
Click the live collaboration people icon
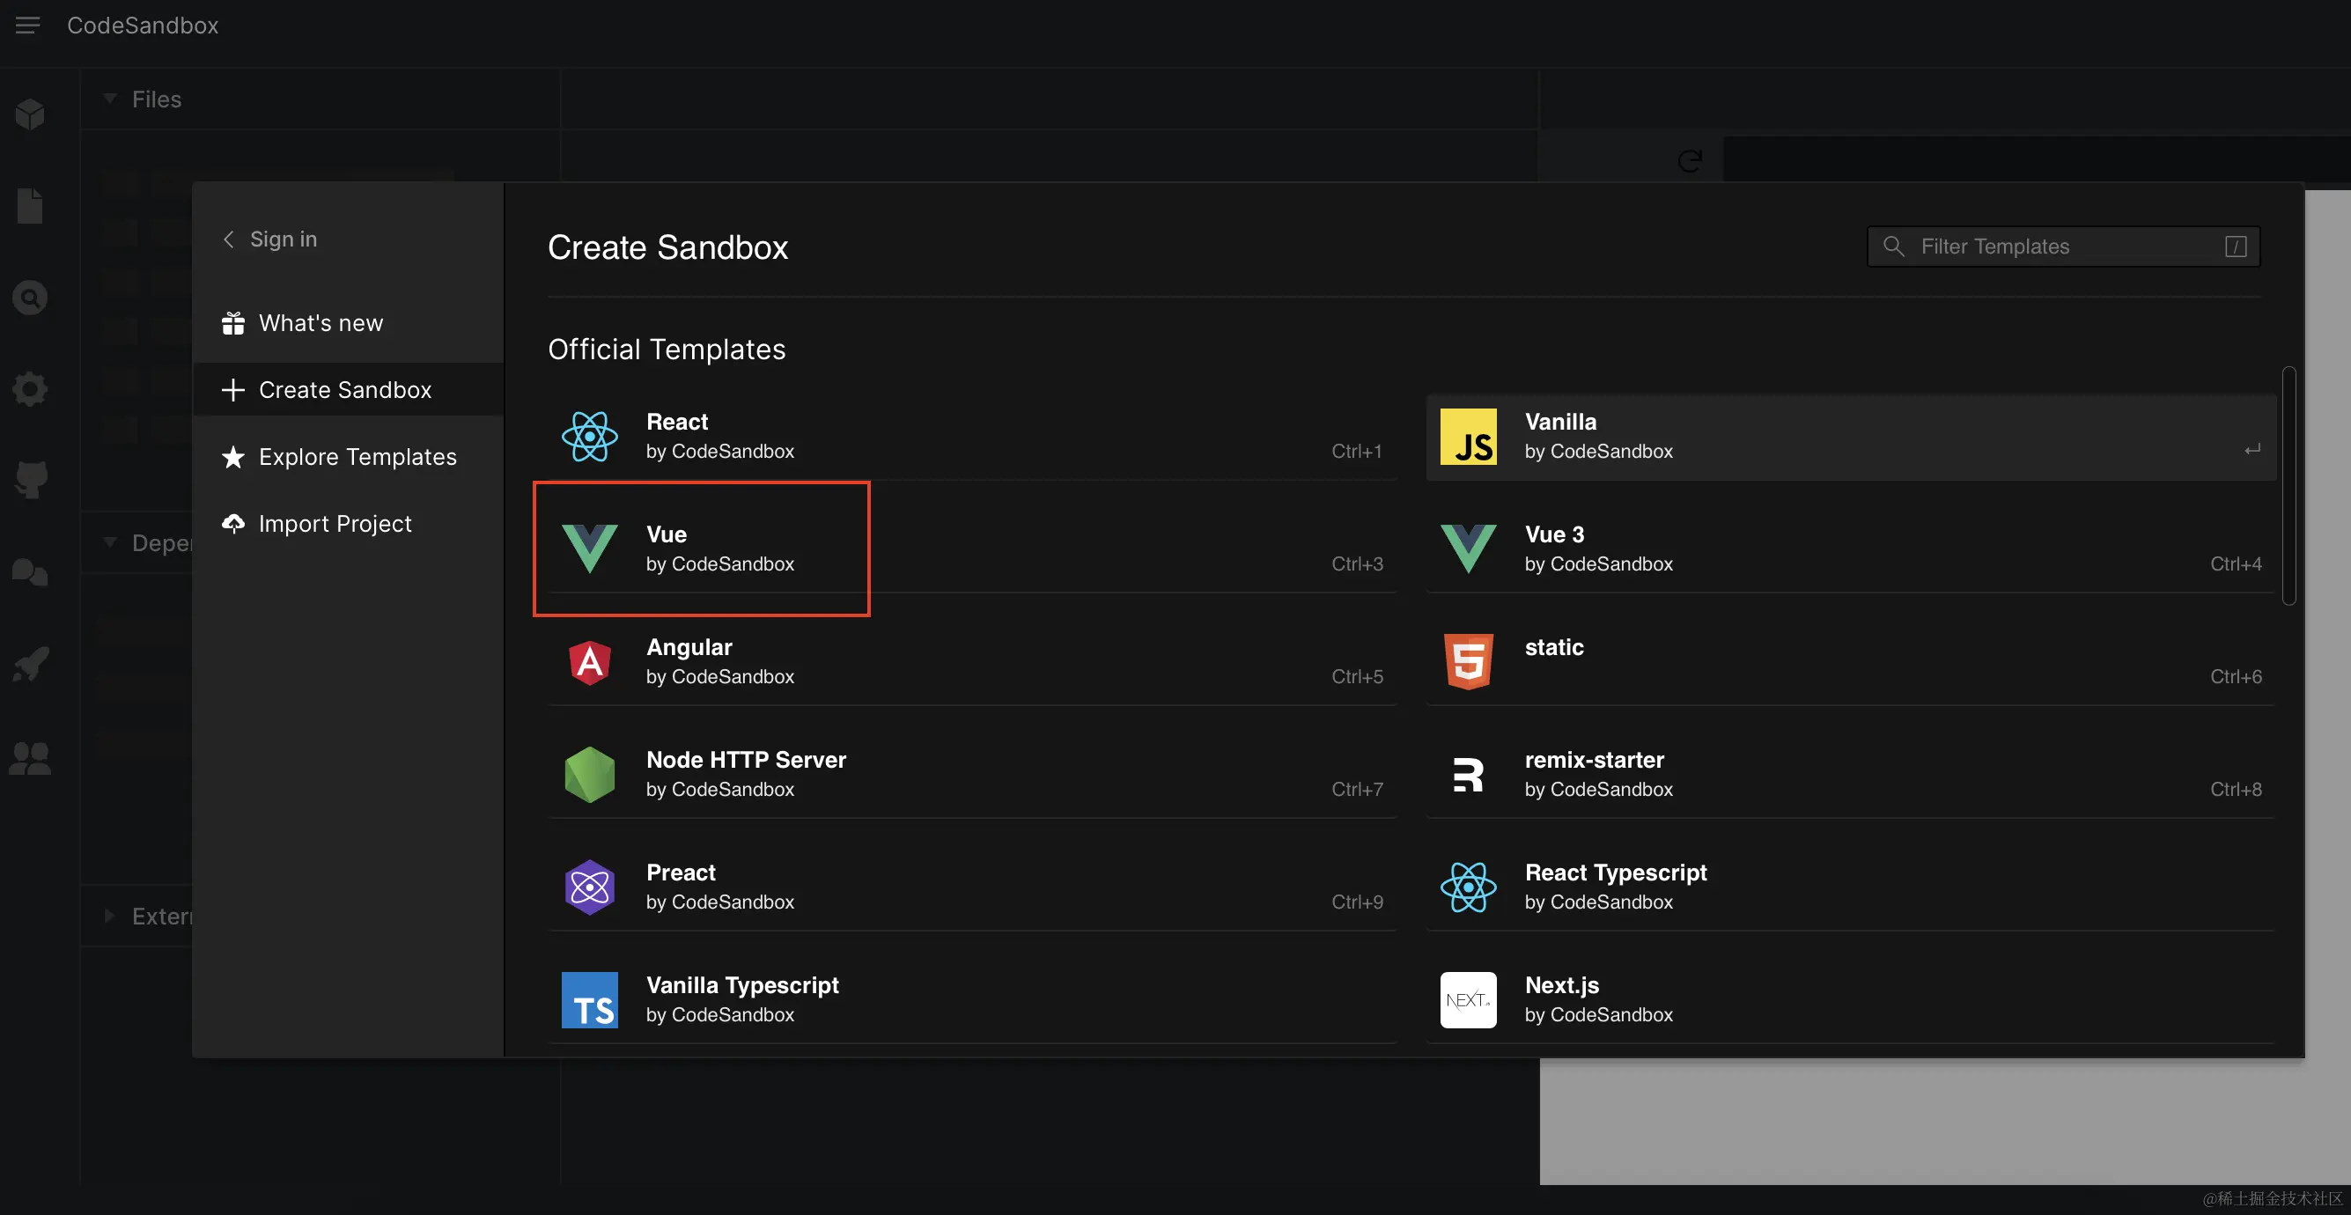30,759
